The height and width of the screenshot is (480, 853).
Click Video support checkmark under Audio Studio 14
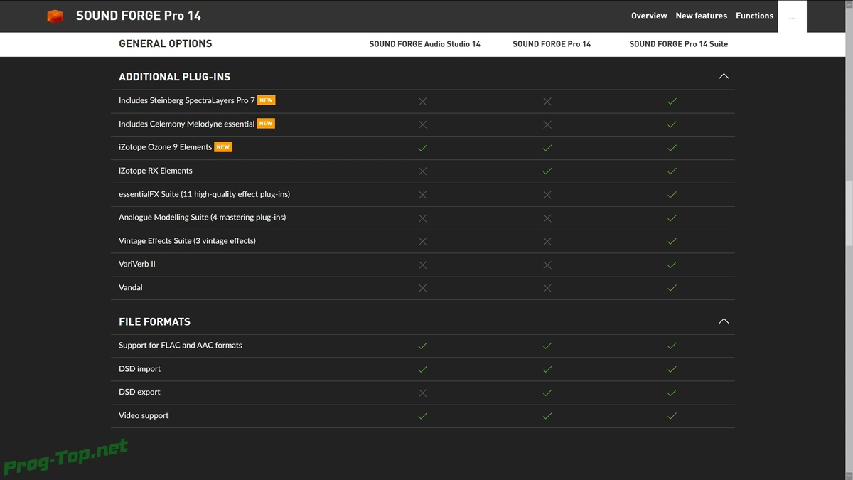[x=422, y=417]
